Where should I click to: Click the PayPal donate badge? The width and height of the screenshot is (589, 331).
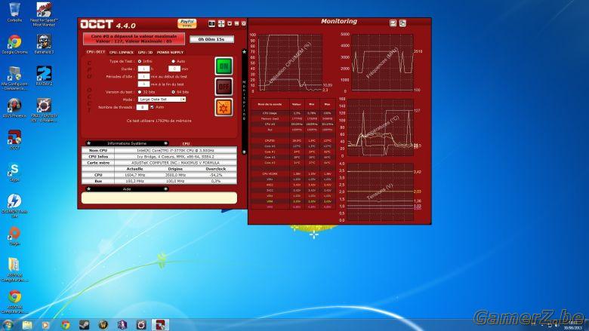(x=187, y=23)
